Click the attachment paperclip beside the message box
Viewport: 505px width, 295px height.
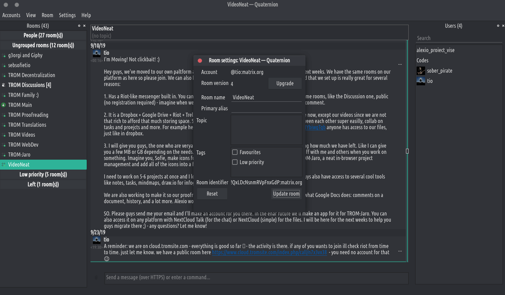point(96,278)
